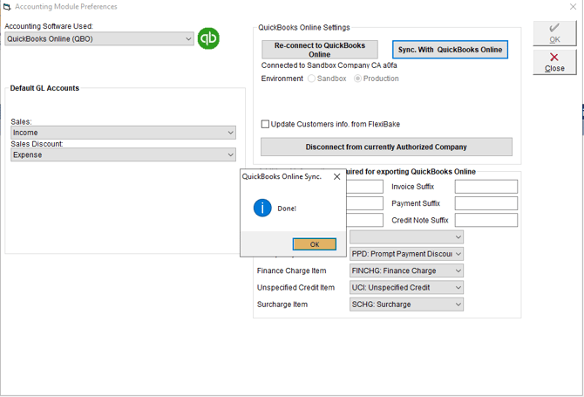Open the Sales GL account dropdown

coord(123,133)
